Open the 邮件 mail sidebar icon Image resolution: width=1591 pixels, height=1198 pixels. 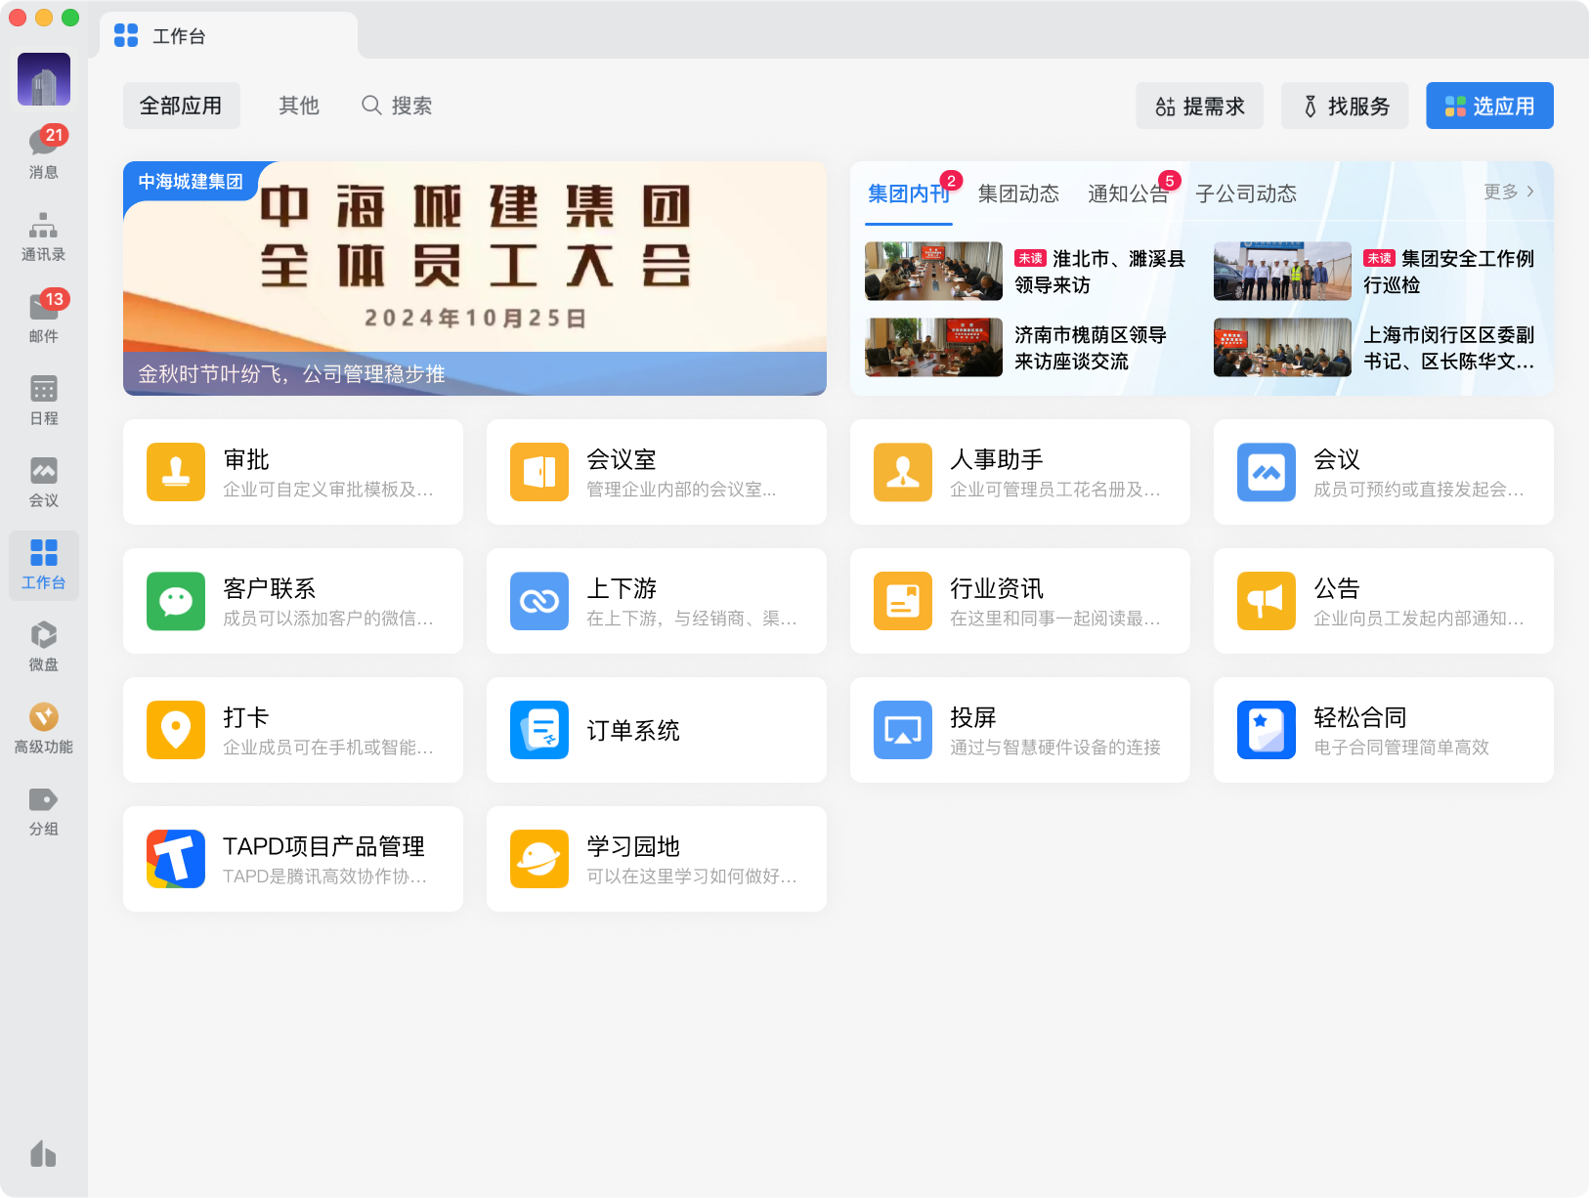pos(44,318)
